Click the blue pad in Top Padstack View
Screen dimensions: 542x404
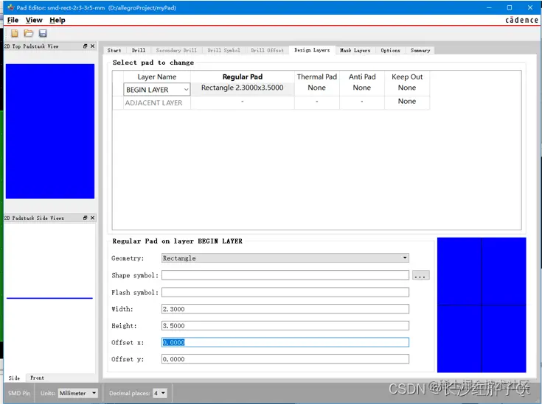[50, 131]
